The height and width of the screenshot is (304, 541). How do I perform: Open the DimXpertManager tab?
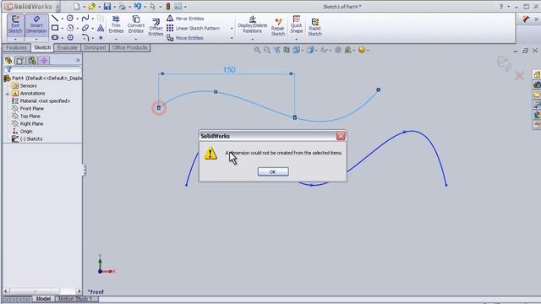(x=44, y=61)
